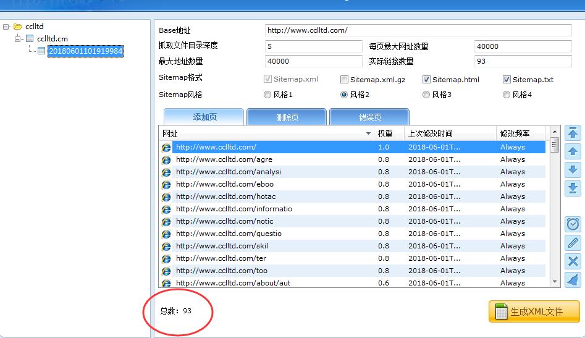Click the broom clear-list icon
Image resolution: width=585 pixels, height=338 pixels.
(x=573, y=280)
